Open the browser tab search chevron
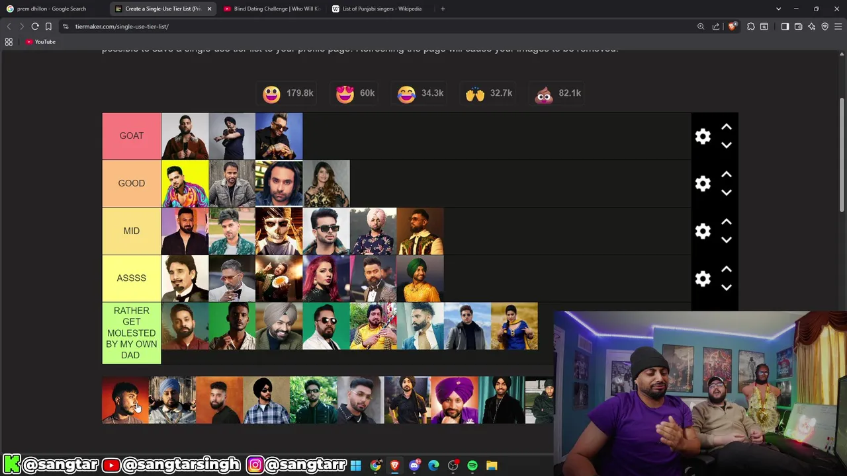This screenshot has width=847, height=476. 778,9
